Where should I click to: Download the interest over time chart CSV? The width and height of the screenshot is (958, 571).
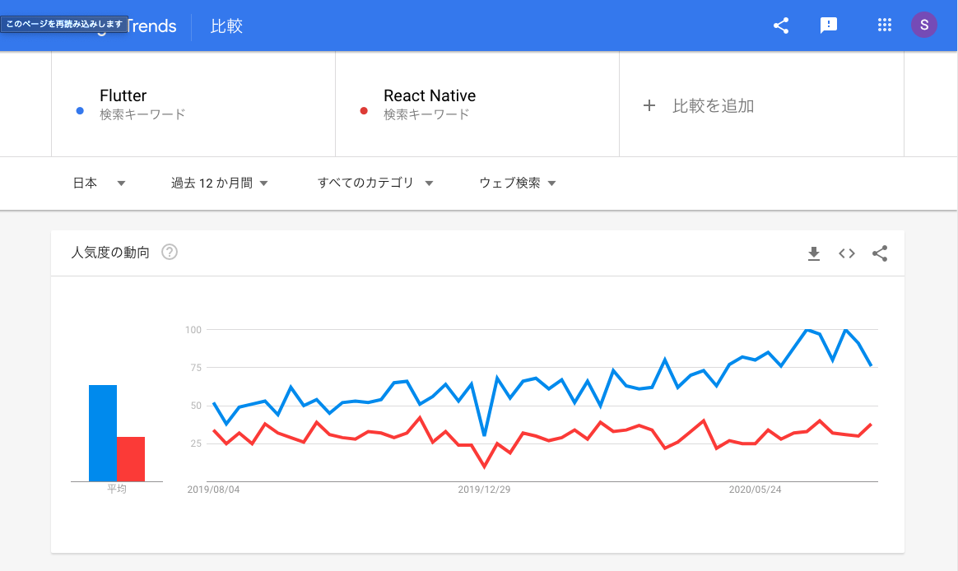pos(814,253)
